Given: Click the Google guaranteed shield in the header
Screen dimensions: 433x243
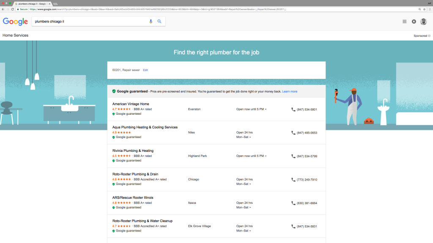Looking at the screenshot, I should [114, 91].
